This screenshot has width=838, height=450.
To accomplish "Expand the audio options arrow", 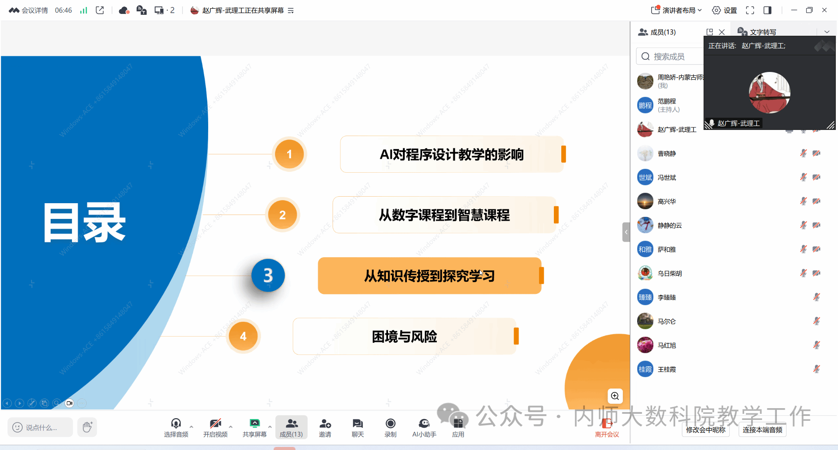I will coord(191,426).
